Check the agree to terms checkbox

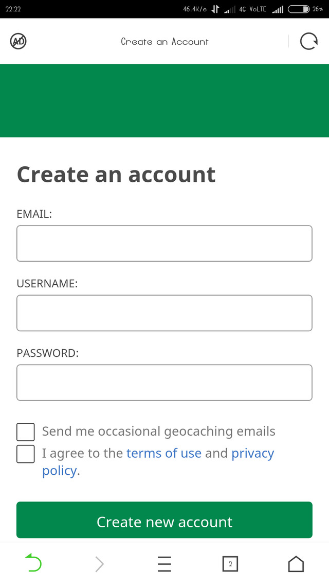(x=25, y=454)
